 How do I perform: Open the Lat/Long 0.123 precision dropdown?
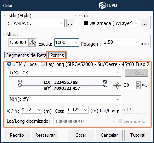[x=134, y=110]
